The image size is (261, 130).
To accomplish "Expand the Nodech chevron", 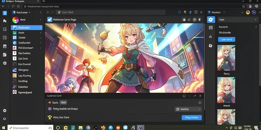I will pos(256,27).
